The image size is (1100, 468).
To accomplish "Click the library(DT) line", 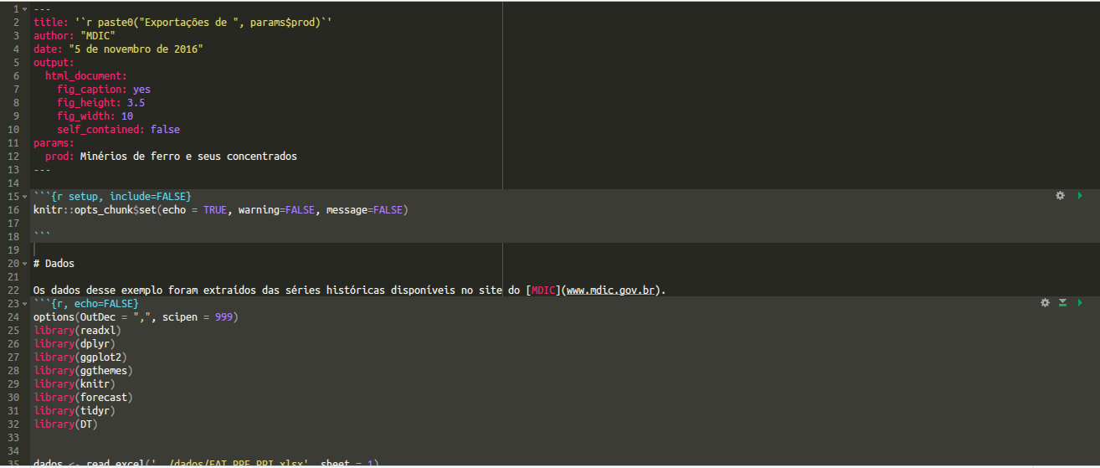I will (x=65, y=424).
